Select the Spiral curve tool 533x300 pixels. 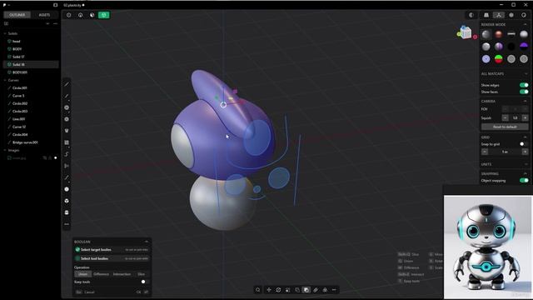67,154
